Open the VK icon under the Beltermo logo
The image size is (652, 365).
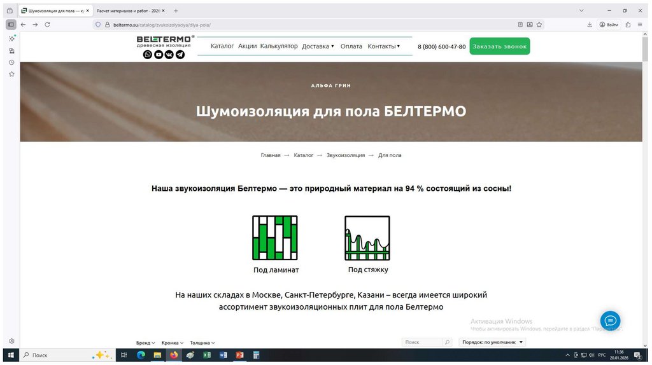169,55
